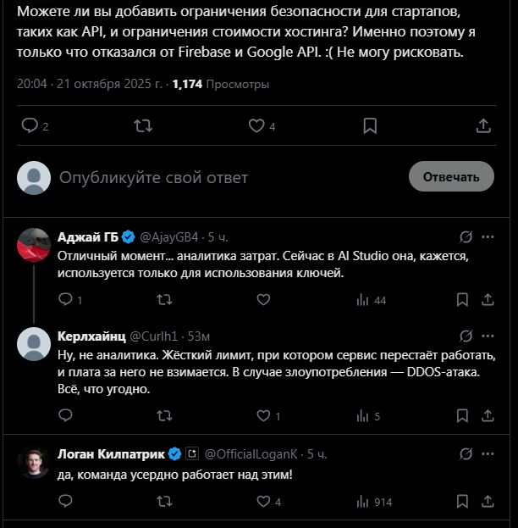Image resolution: width=518 pixels, height=528 pixels.
Task: Click the Ответить reply button
Action: pos(451,176)
